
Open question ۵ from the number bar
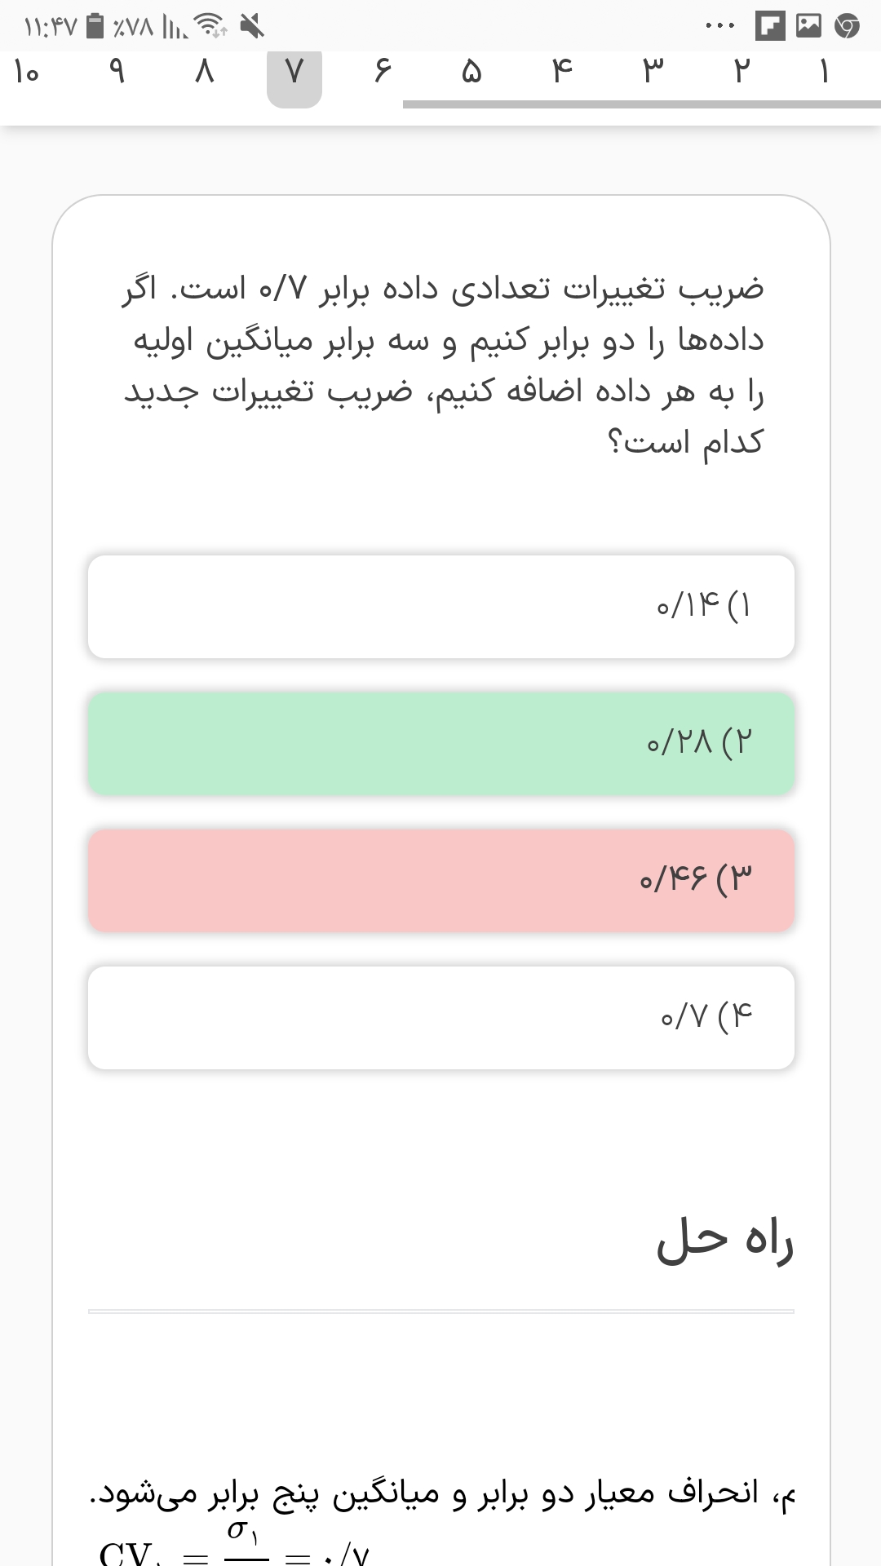coord(471,73)
